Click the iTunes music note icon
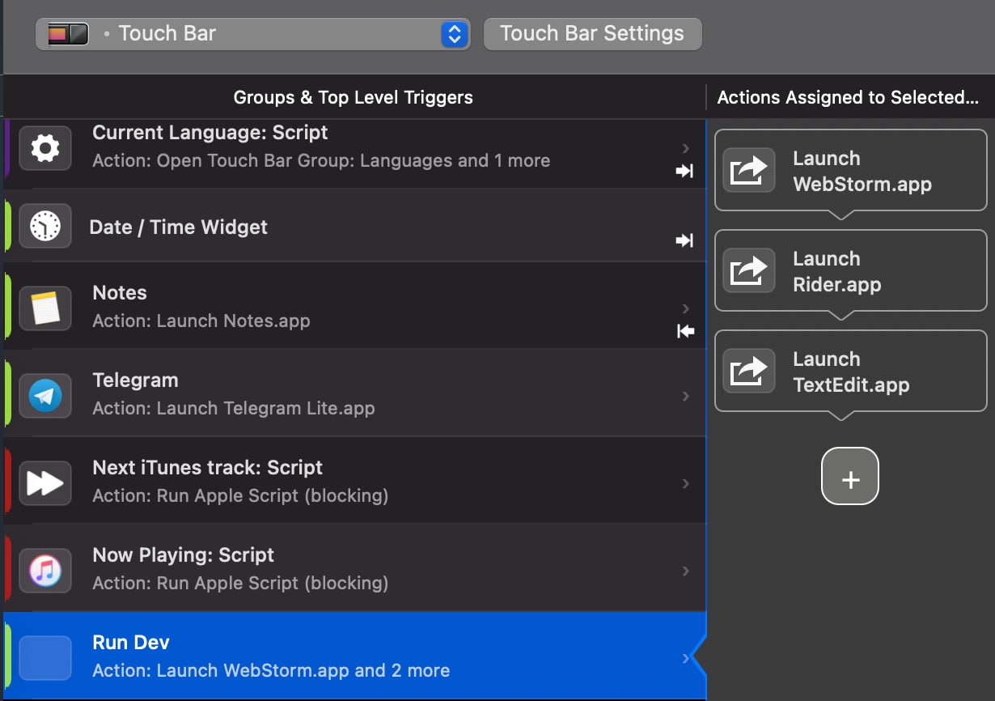Image resolution: width=995 pixels, height=701 pixels. tap(45, 570)
